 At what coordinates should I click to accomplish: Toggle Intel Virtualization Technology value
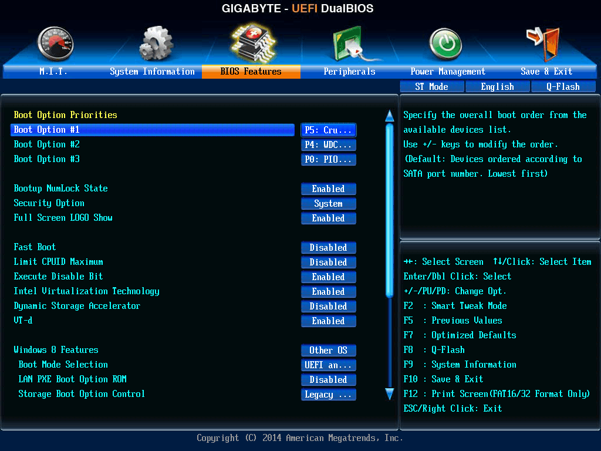click(x=329, y=291)
